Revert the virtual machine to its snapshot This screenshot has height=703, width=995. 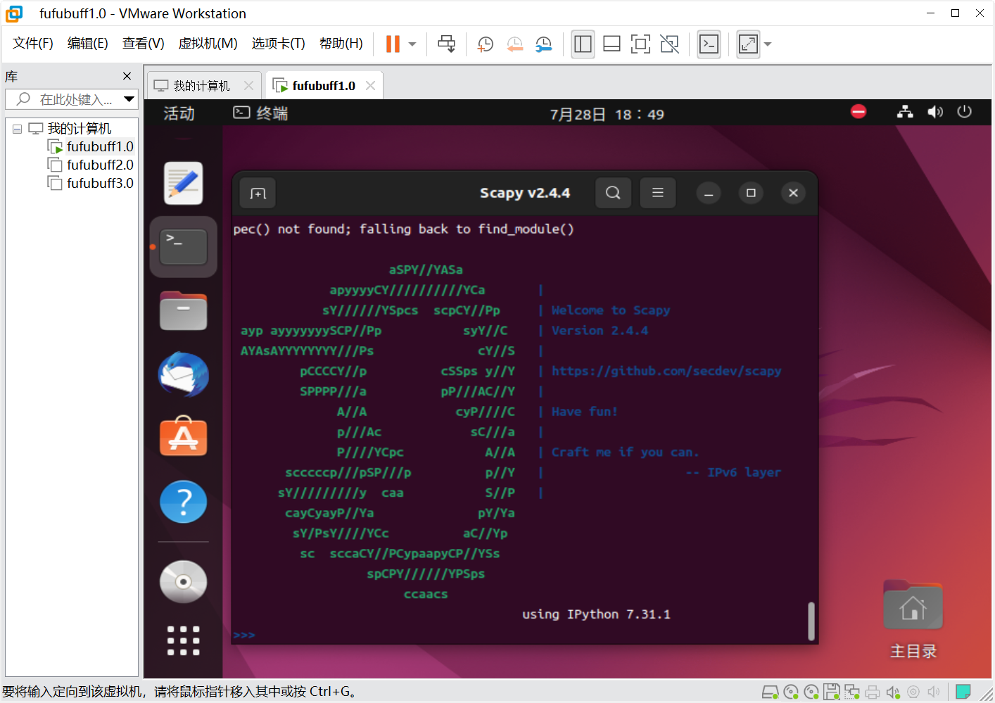tap(514, 44)
